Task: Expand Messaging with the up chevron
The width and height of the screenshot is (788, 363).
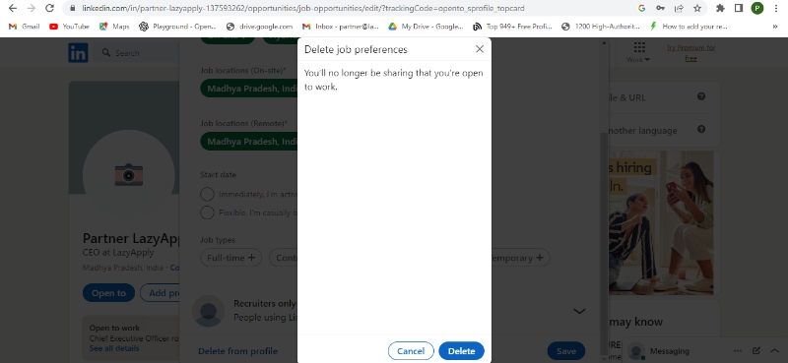Action: click(774, 351)
